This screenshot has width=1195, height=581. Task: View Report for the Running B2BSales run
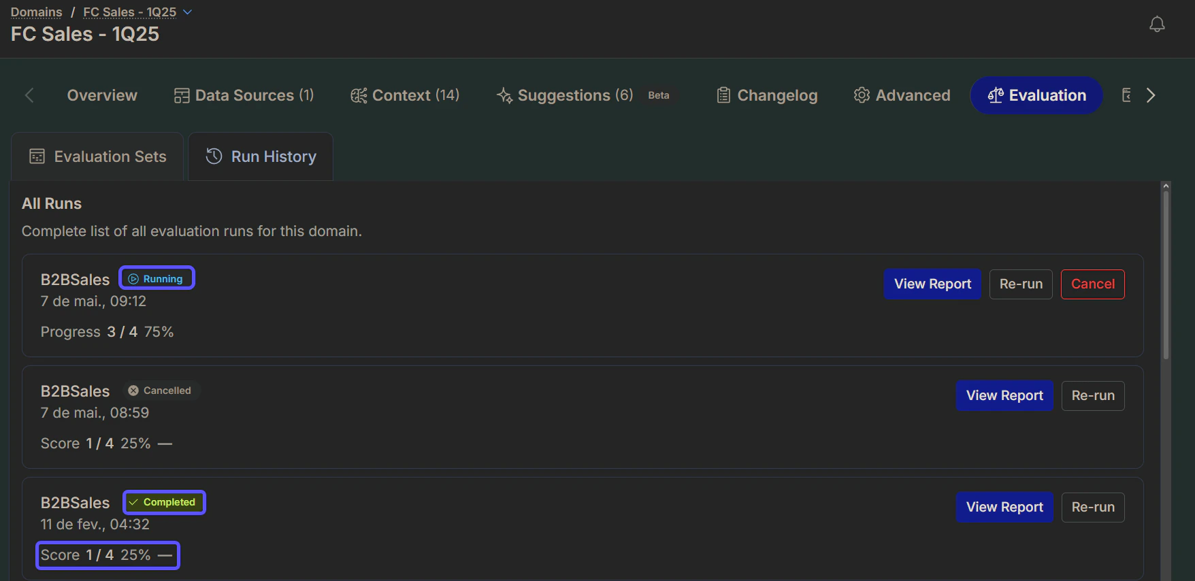coord(932,284)
